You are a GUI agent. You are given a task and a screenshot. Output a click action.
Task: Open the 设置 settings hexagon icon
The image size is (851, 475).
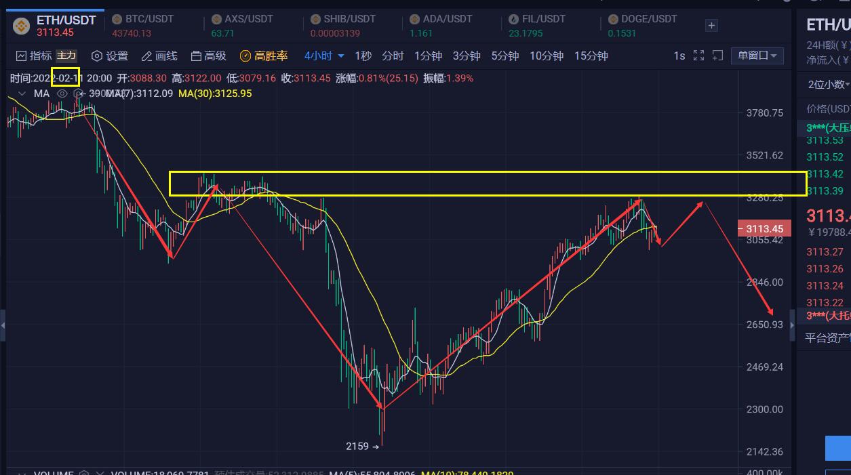coord(97,56)
